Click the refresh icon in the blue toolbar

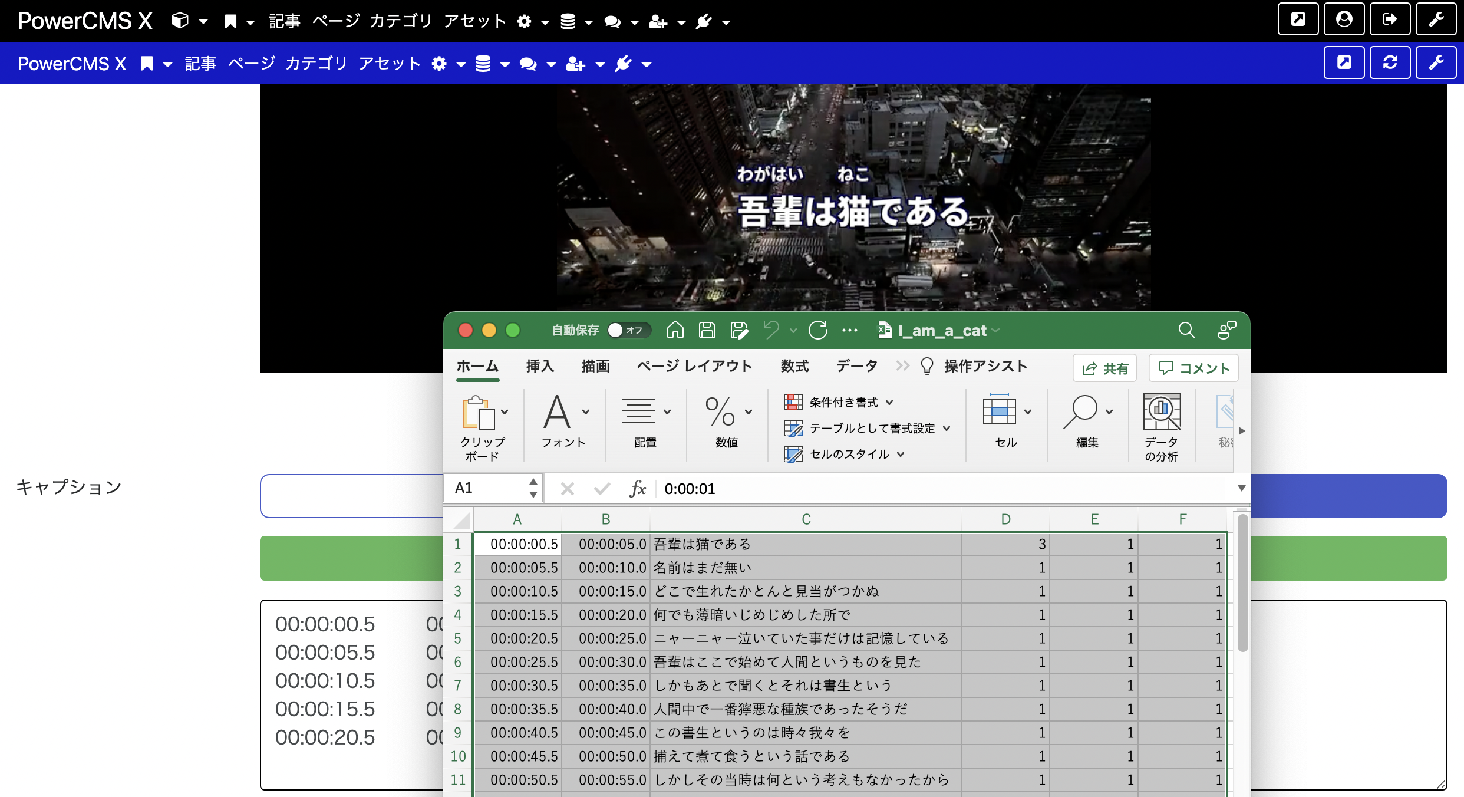pyautogui.click(x=1390, y=62)
